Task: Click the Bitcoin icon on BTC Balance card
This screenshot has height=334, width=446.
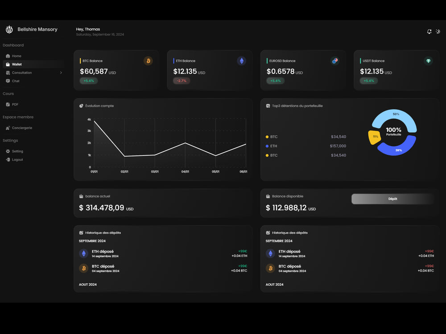Action: point(149,61)
